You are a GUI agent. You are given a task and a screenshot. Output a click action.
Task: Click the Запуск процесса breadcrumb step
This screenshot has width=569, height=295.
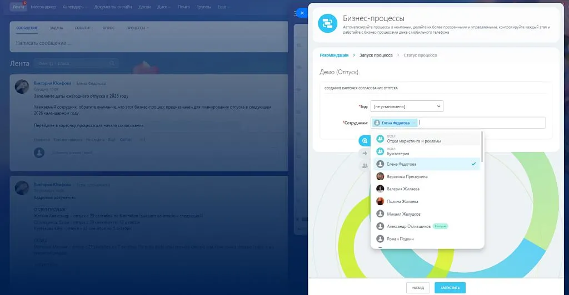pyautogui.click(x=376, y=55)
